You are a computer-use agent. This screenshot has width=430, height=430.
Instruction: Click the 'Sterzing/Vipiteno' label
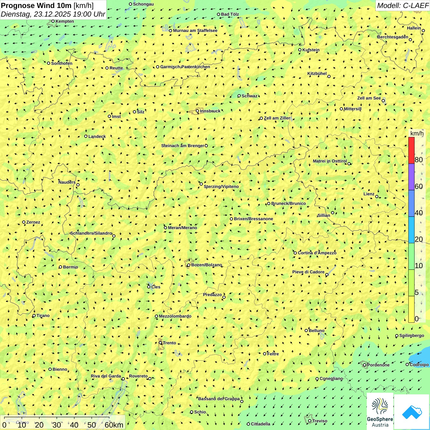pyautogui.click(x=221, y=186)
